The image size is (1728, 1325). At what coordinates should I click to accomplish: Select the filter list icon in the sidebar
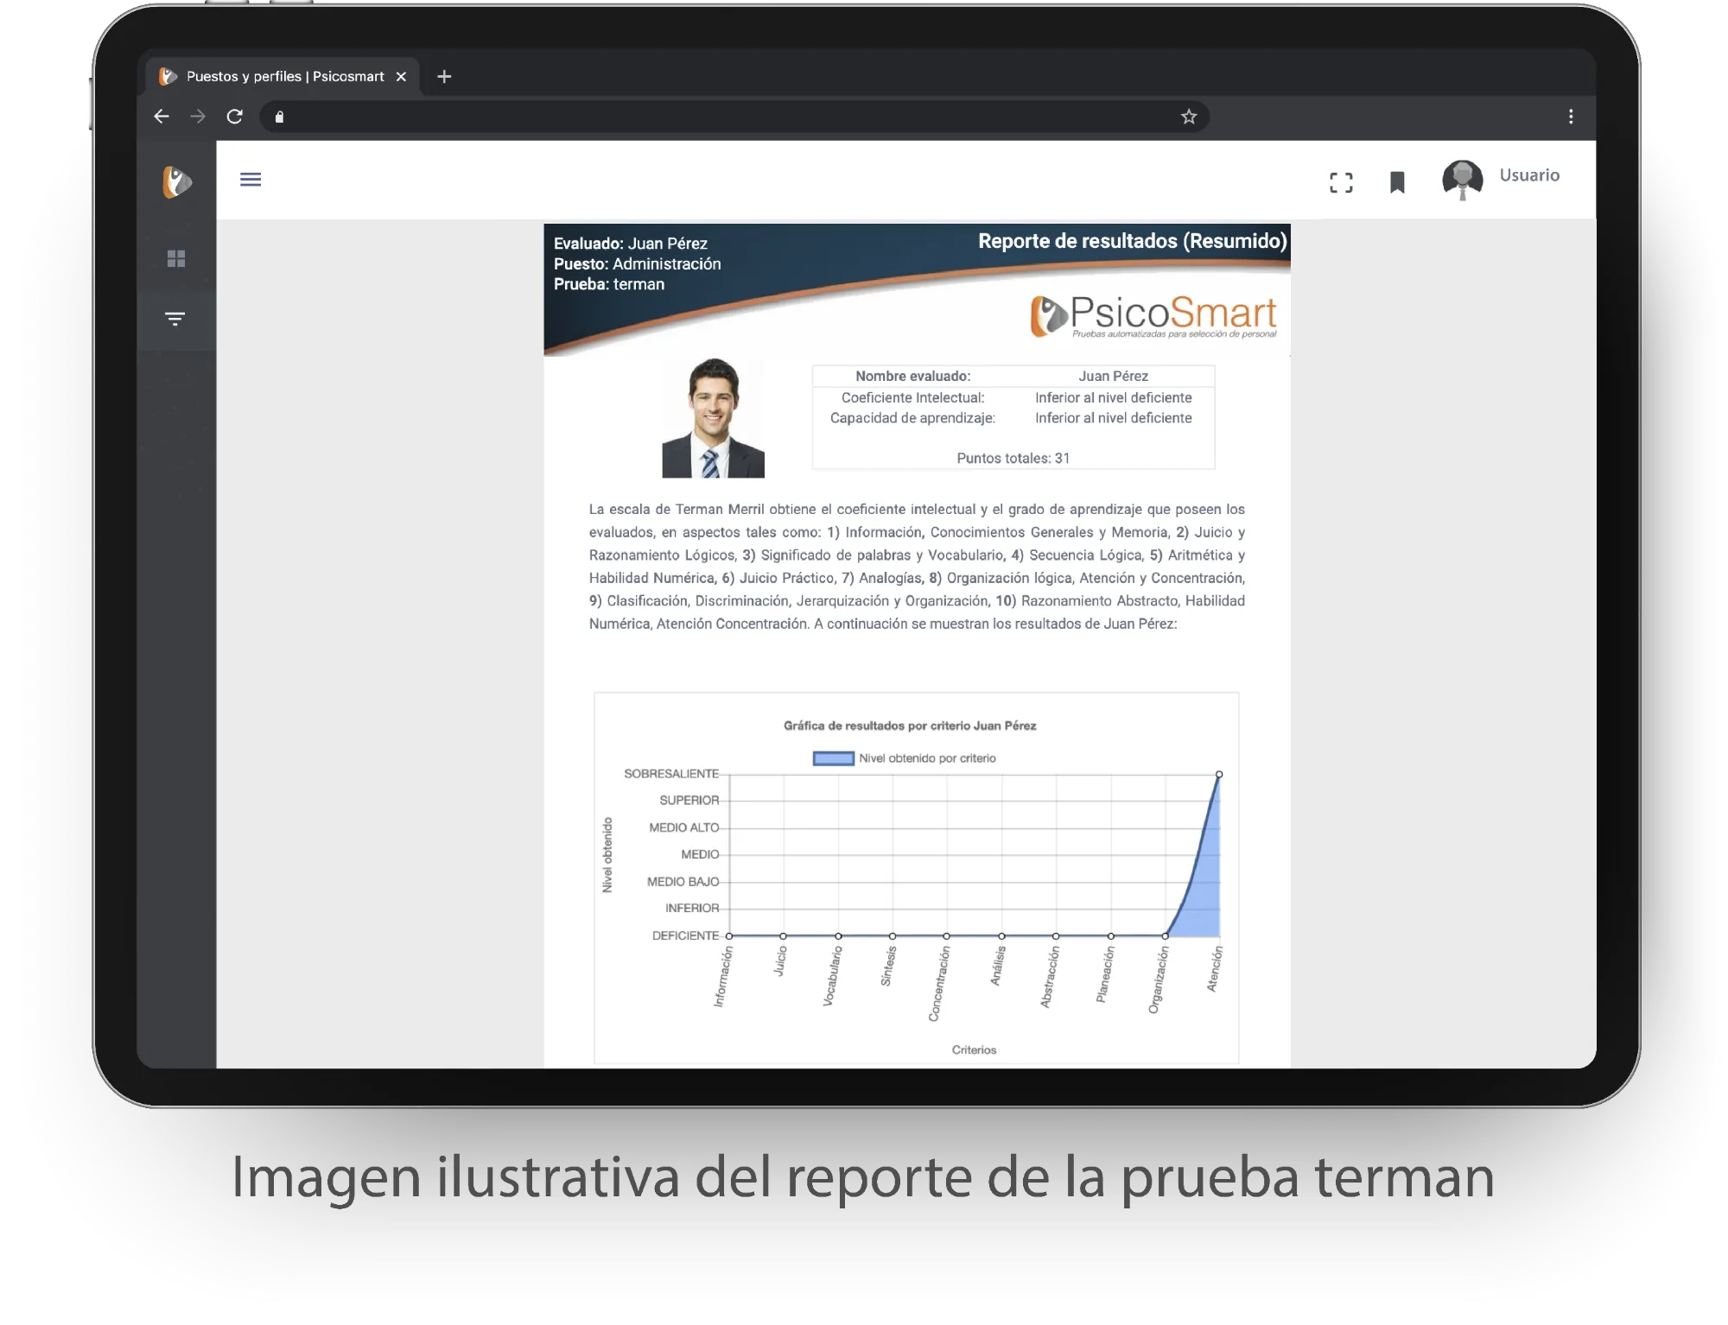pos(175,319)
